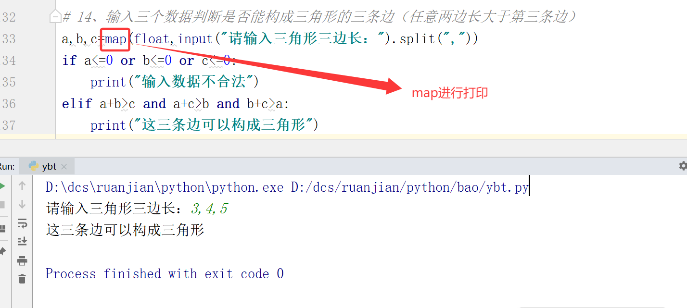Click the if keyword on line 34
This screenshot has width=687, height=308.
(x=69, y=61)
